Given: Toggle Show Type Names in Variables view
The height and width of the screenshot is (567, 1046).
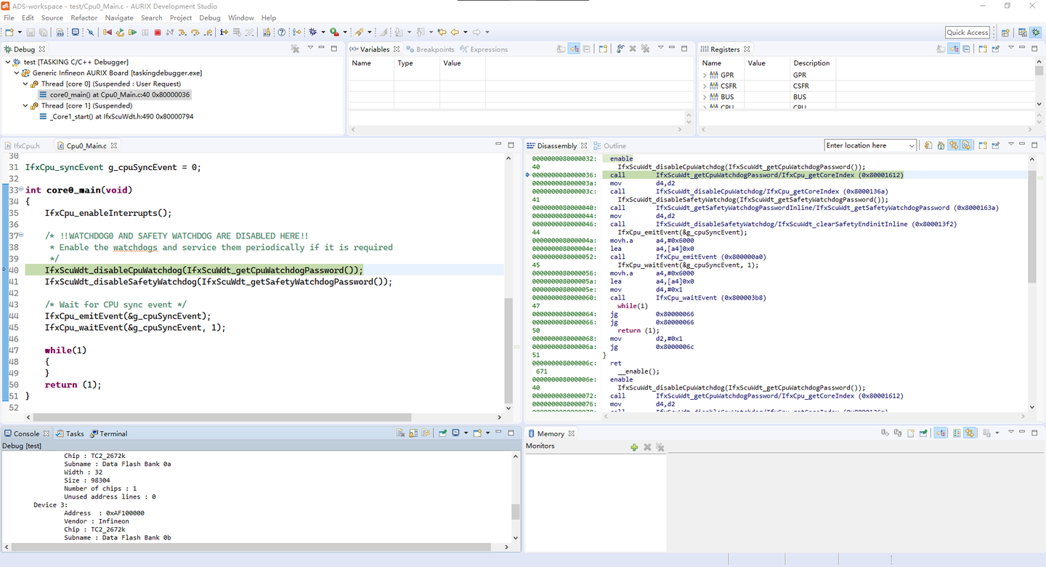Looking at the screenshot, I should (561, 49).
